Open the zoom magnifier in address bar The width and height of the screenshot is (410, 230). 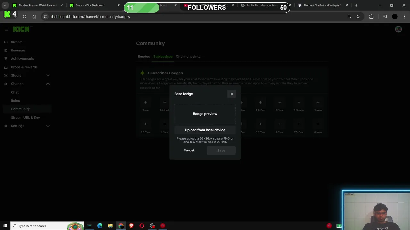click(x=349, y=17)
